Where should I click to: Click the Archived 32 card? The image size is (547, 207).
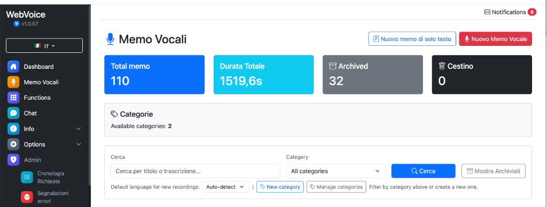372,75
